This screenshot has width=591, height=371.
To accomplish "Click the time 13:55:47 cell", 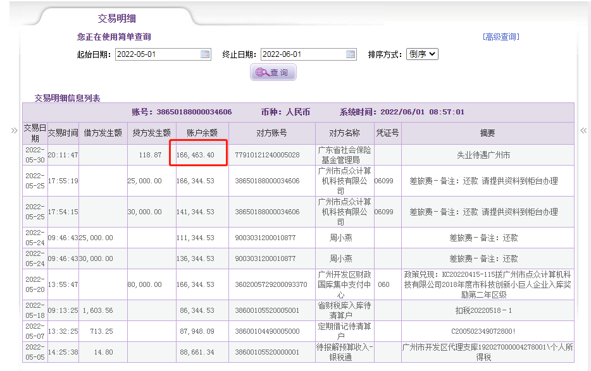I will (x=63, y=284).
